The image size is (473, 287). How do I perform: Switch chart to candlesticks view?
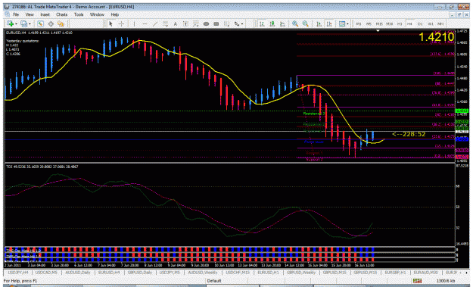272,23
